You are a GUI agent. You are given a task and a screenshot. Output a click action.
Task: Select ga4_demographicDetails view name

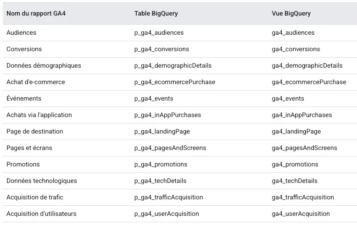coord(307,65)
